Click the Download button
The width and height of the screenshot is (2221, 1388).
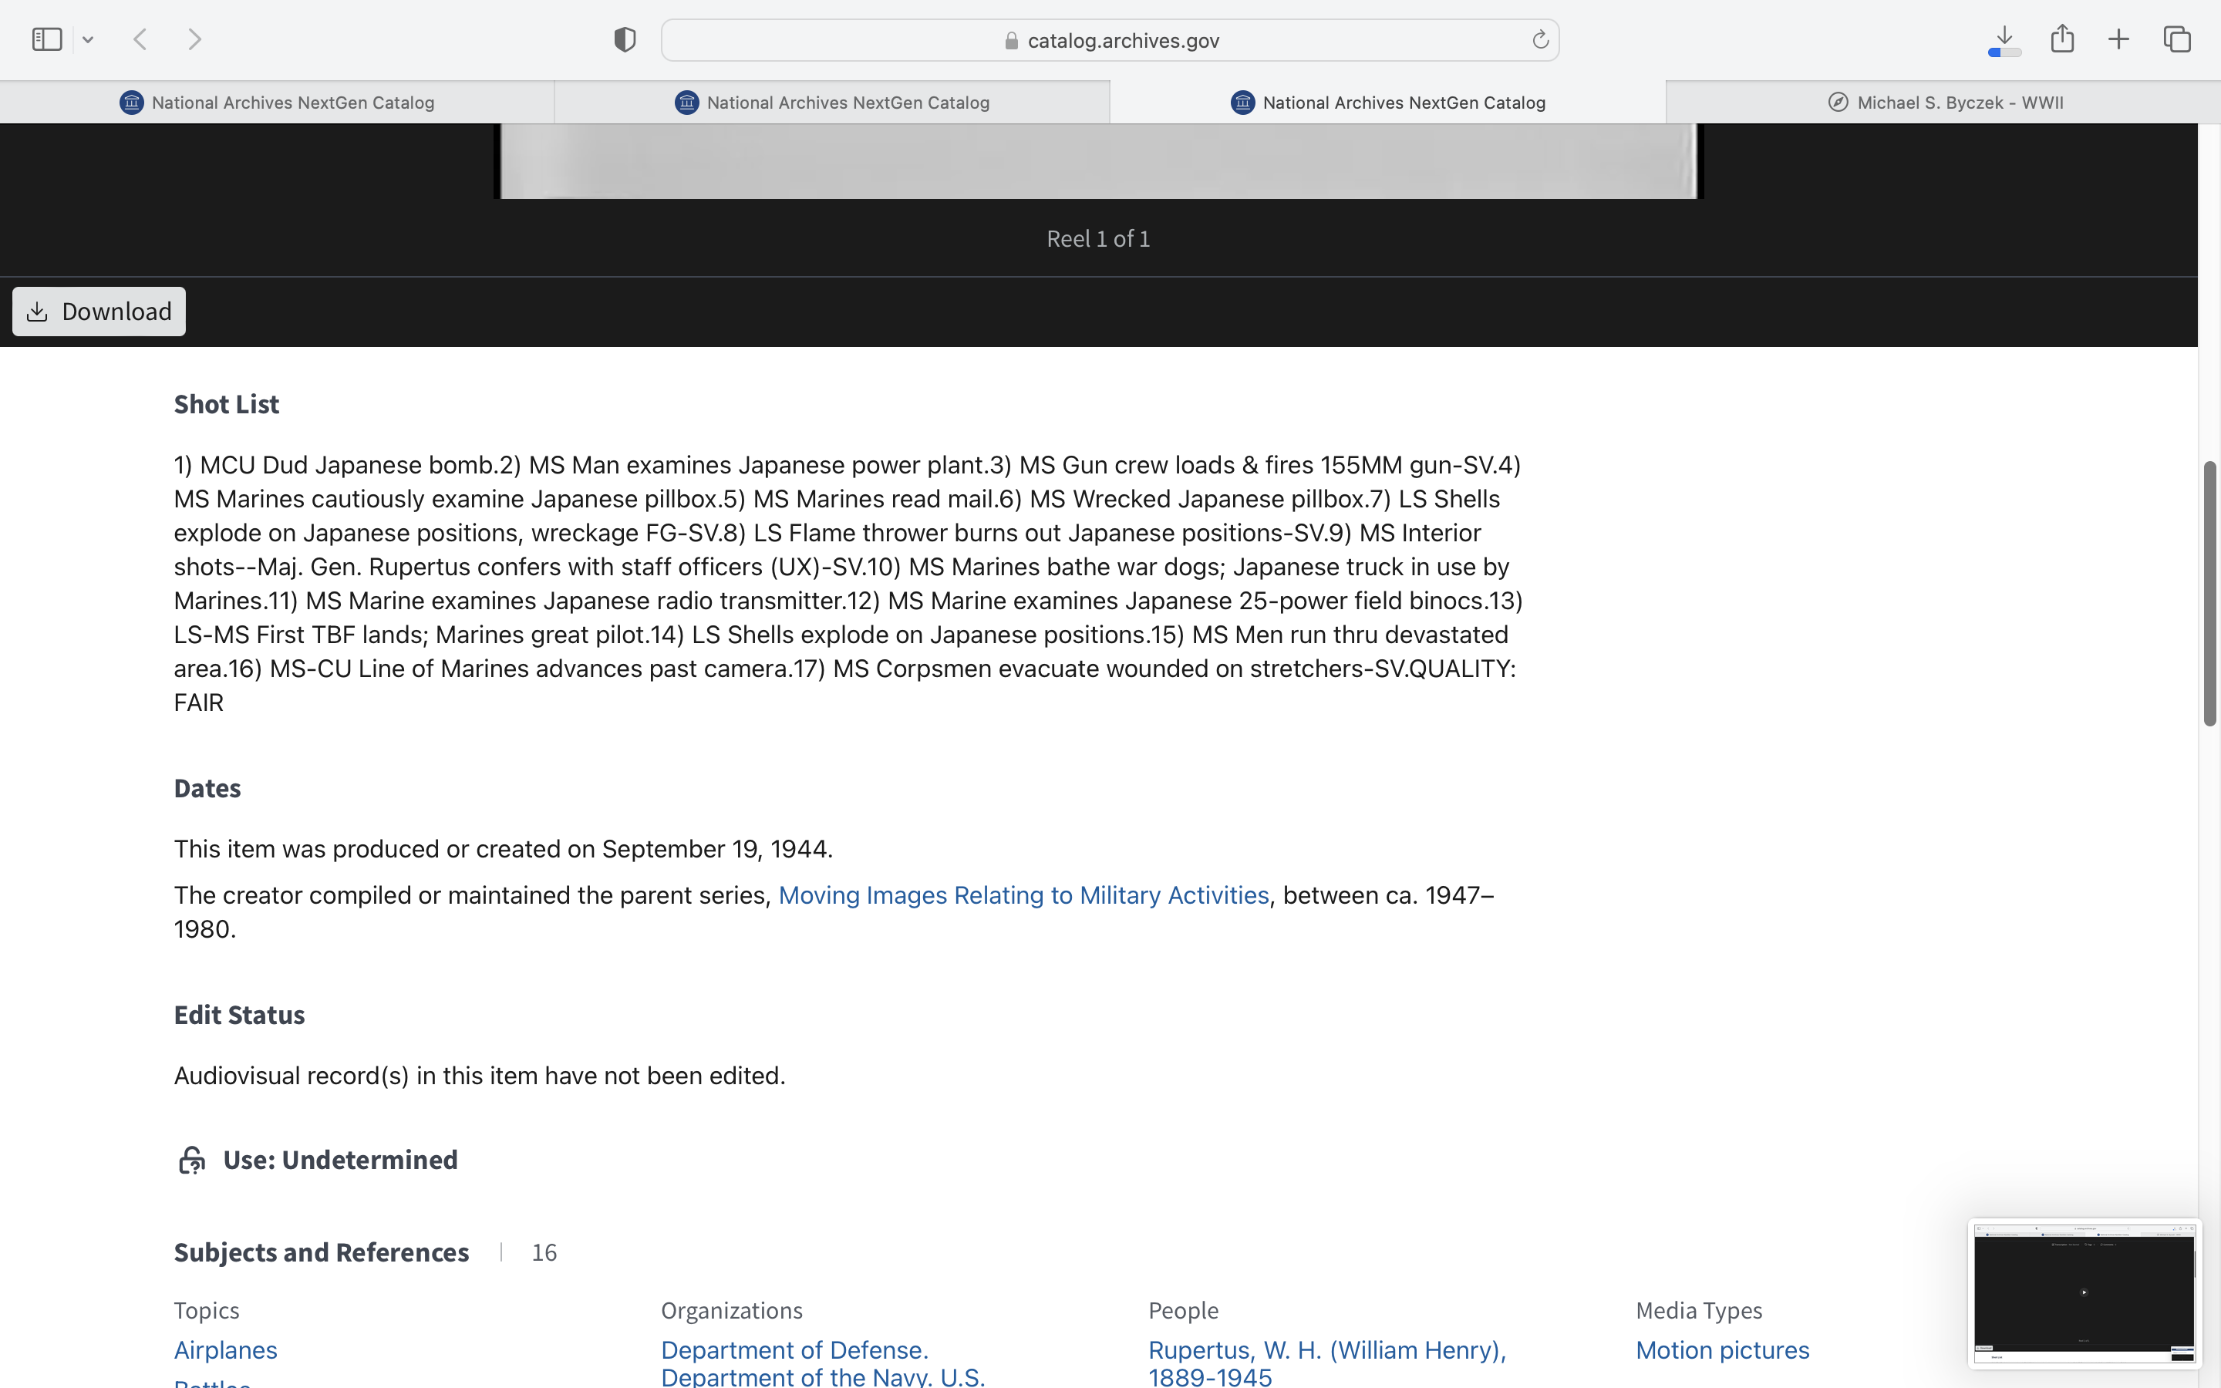pyautogui.click(x=99, y=312)
